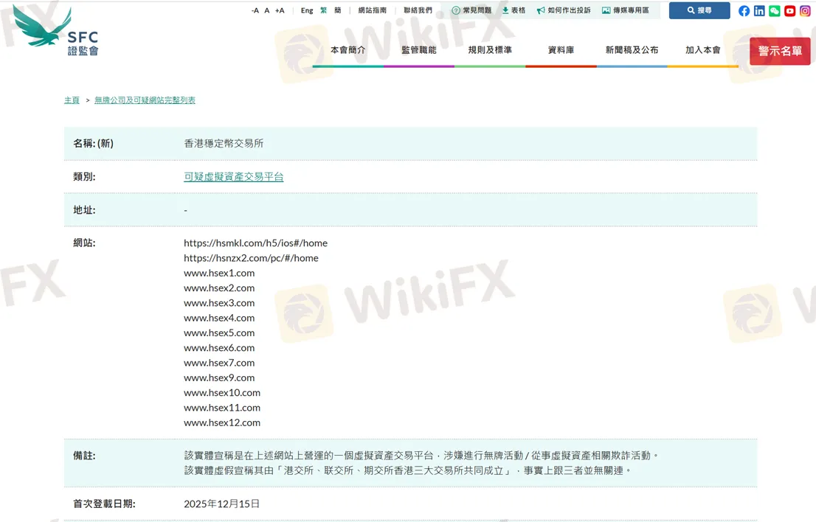The image size is (816, 522).
Task: Select URL https://hsmkl.com/h5/ios#/home
Action: tap(255, 243)
